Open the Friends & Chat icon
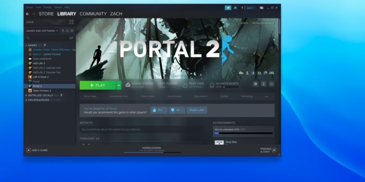The width and height of the screenshot is (365, 182). click(274, 150)
